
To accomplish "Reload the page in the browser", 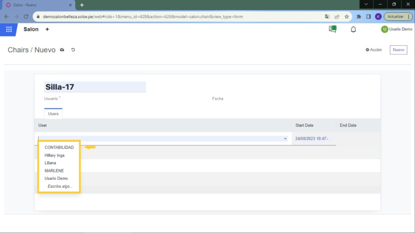I will tap(26, 17).
